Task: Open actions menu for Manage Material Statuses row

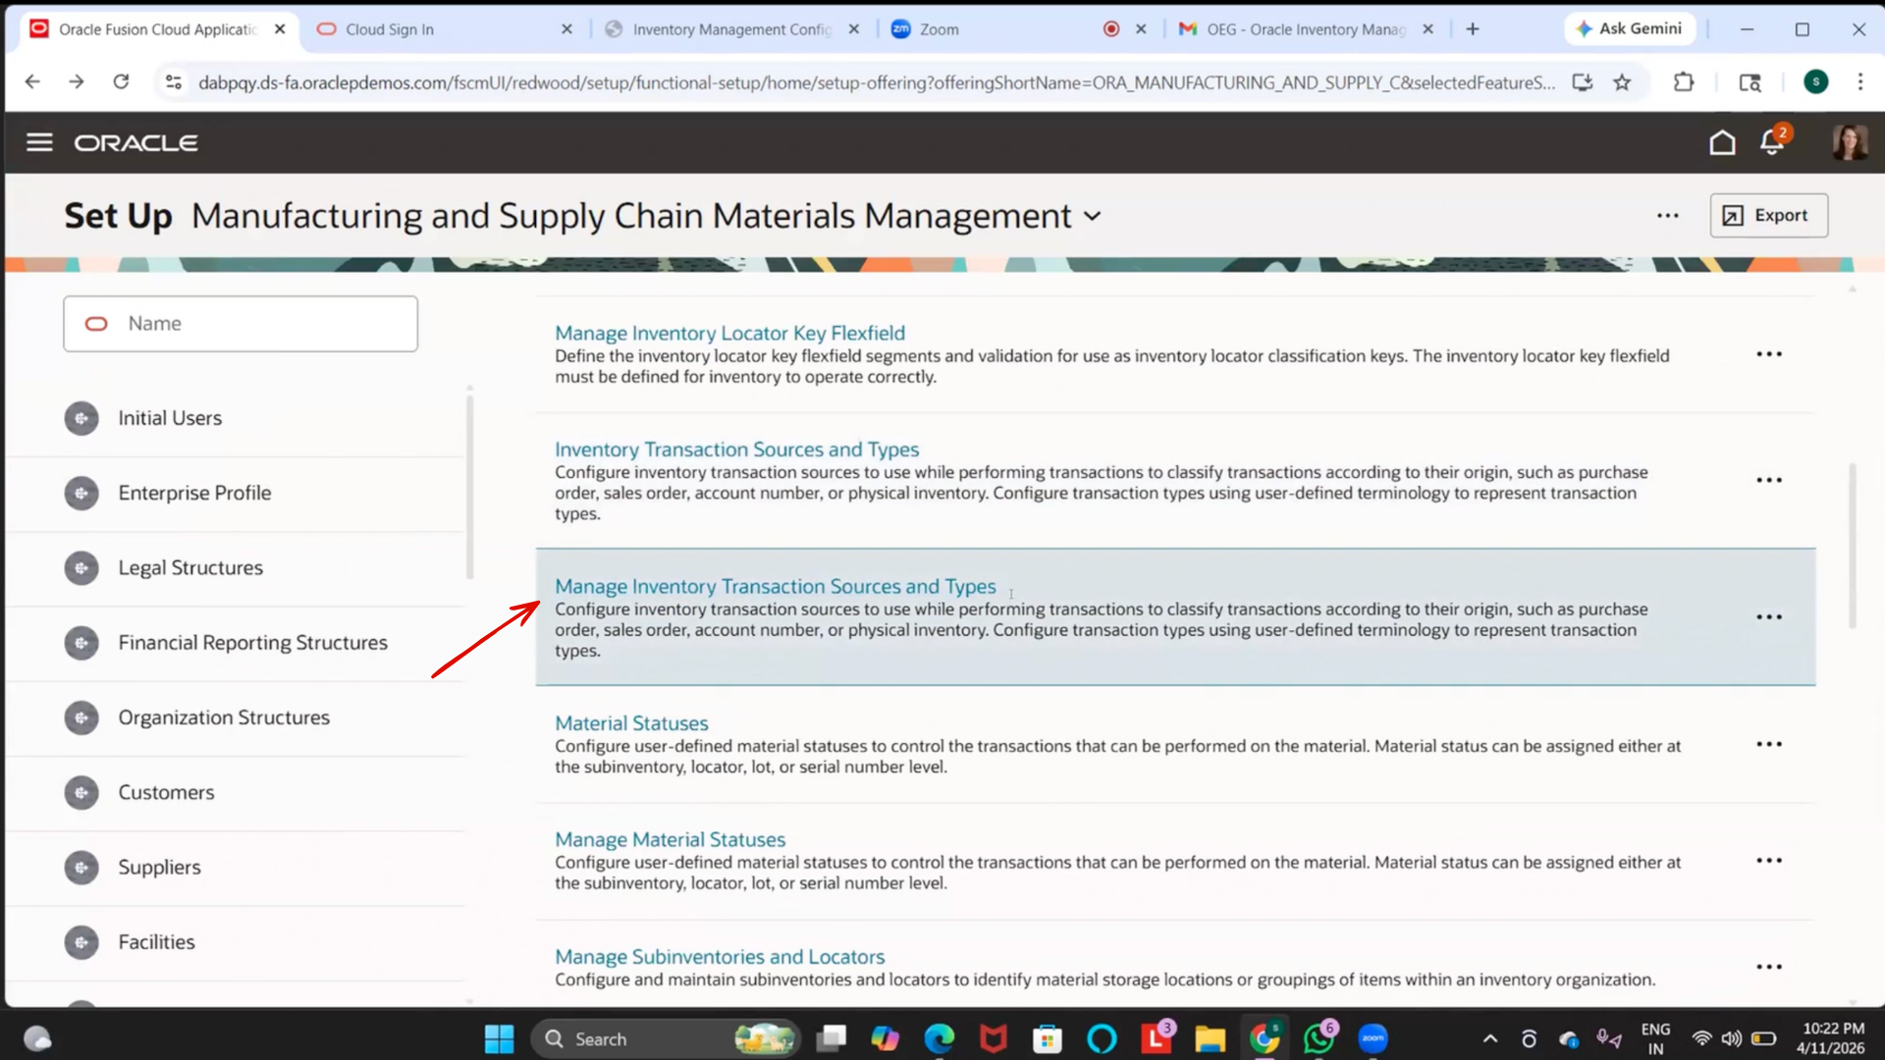Action: tap(1769, 861)
